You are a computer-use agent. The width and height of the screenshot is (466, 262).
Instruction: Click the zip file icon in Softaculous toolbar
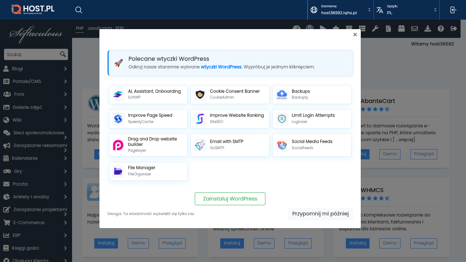tap(388, 28)
